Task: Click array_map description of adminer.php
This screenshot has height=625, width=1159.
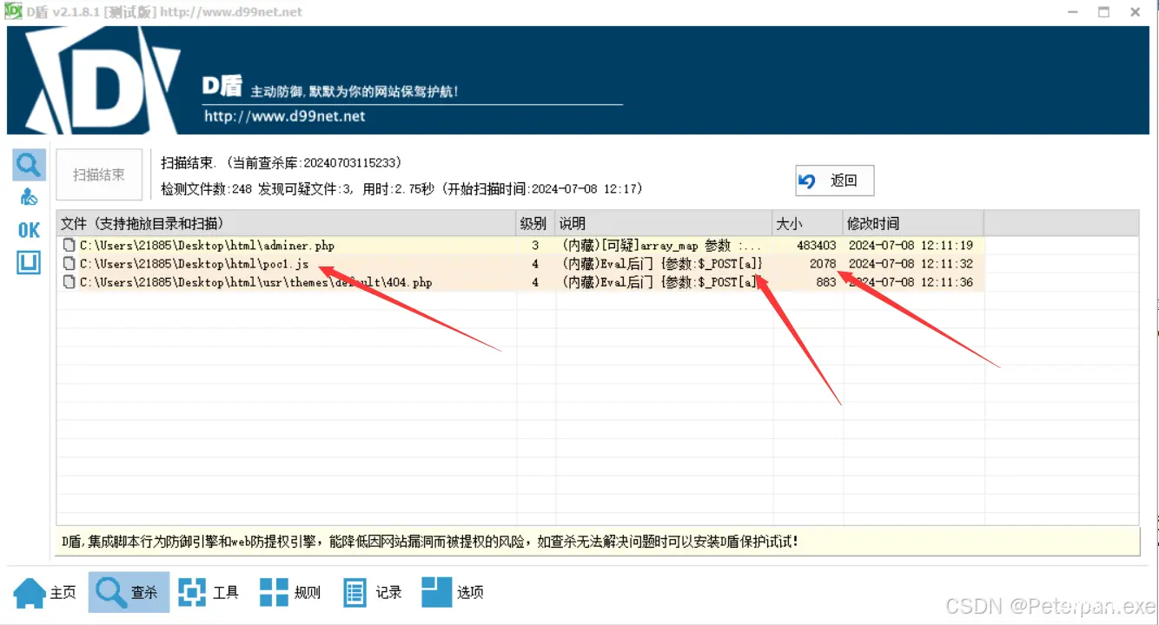Action: pyautogui.click(x=661, y=246)
